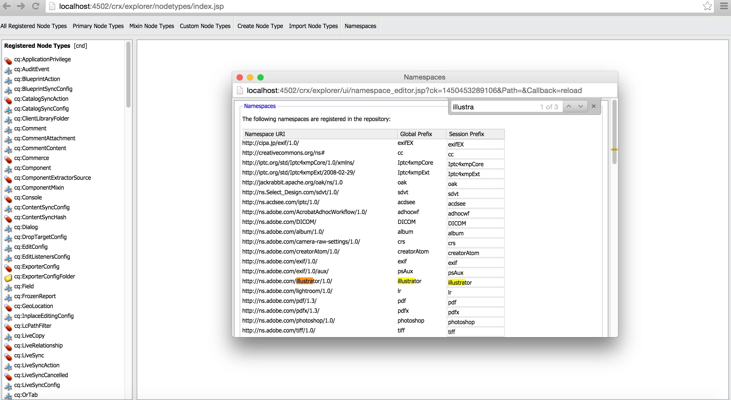This screenshot has width=731, height=400.
Task: Open the Namespaces menu item
Action: tap(360, 26)
